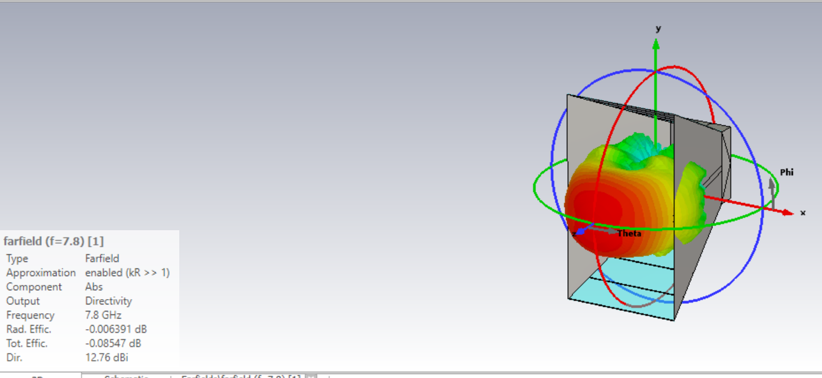This screenshot has height=378, width=822.
Task: Open the Farfields\farfield (f=7.8) tab
Action: 241,376
